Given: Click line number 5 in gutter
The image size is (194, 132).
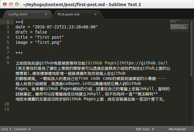Looking at the screenshot, I should tap(8, 42).
